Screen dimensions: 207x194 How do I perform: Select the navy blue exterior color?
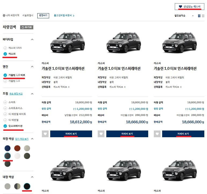click(x=8, y=148)
